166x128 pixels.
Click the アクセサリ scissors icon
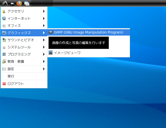4,11
